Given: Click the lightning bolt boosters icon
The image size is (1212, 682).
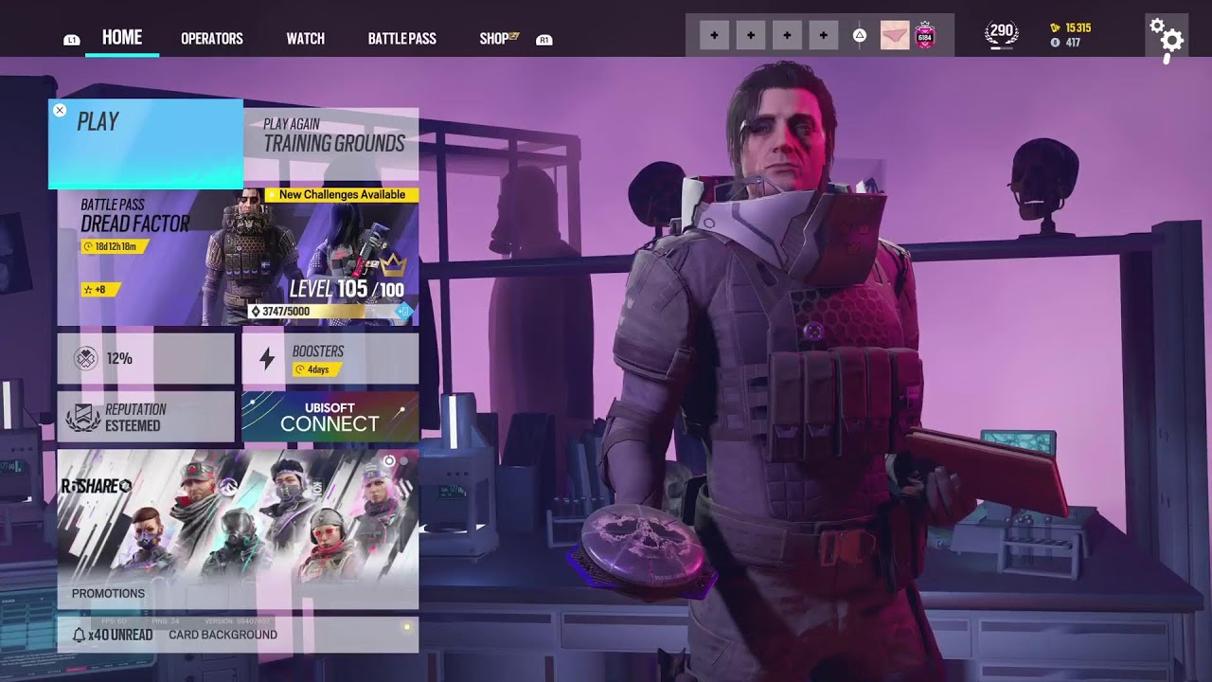Looking at the screenshot, I should point(267,359).
